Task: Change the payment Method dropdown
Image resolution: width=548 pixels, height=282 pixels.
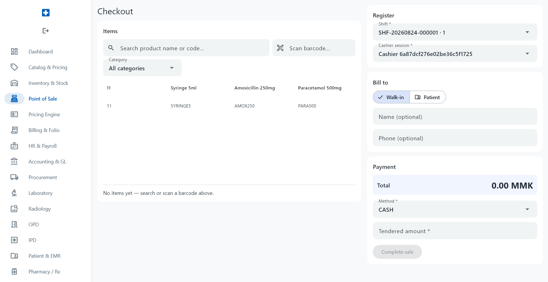Action: tap(455, 209)
